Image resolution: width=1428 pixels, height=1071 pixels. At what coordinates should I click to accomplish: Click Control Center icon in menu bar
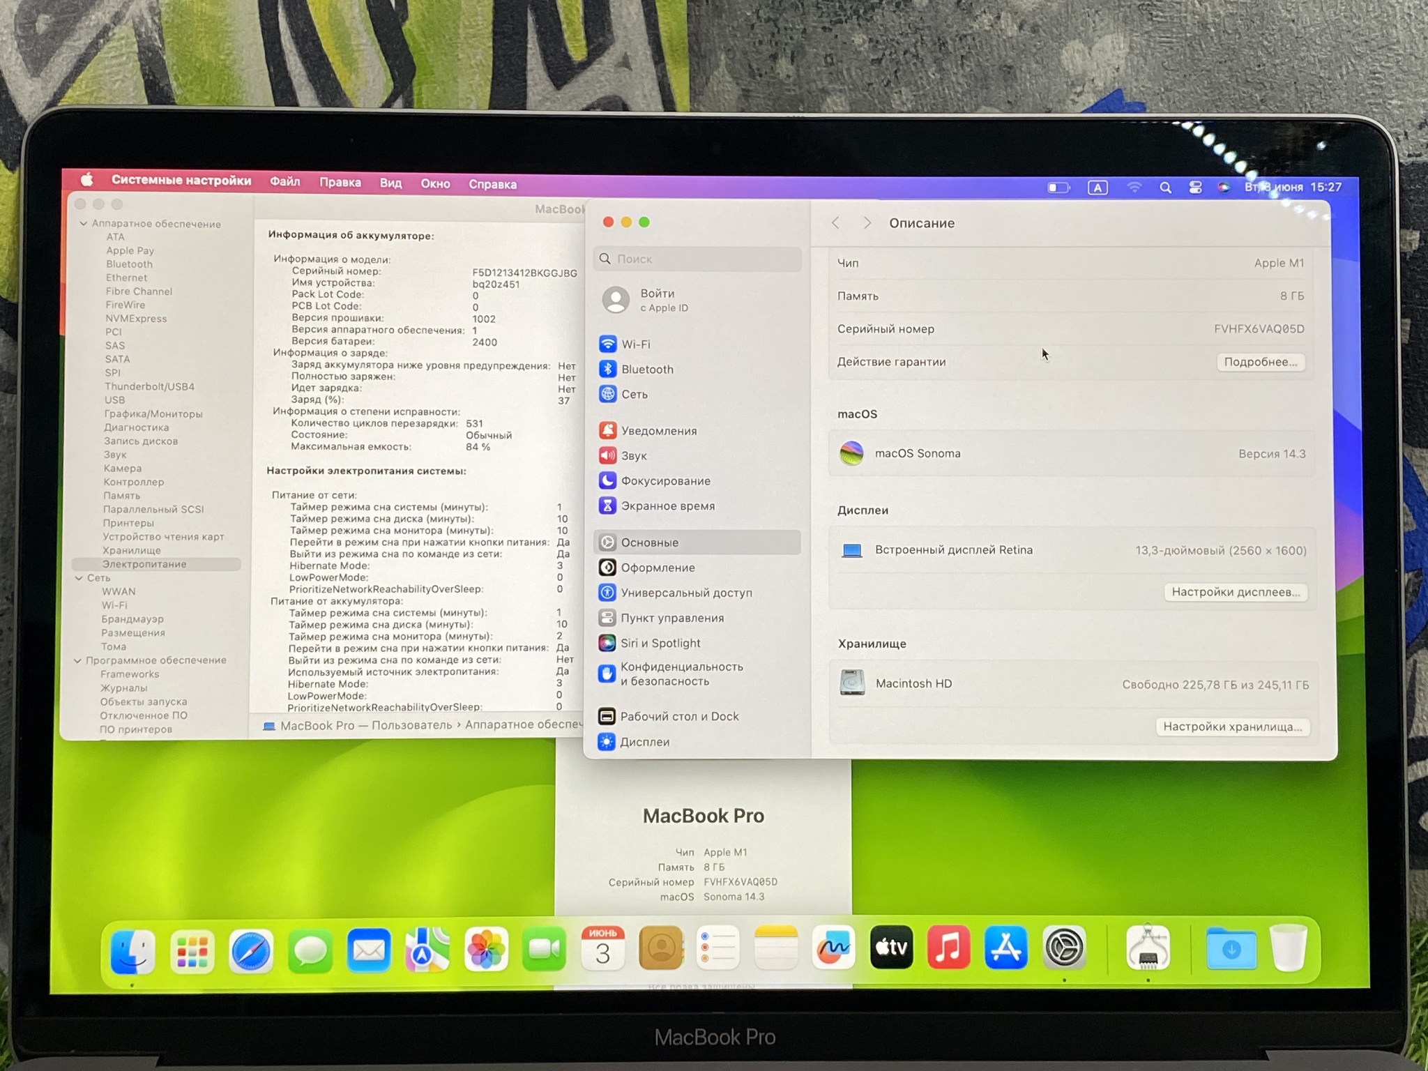[x=1195, y=187]
